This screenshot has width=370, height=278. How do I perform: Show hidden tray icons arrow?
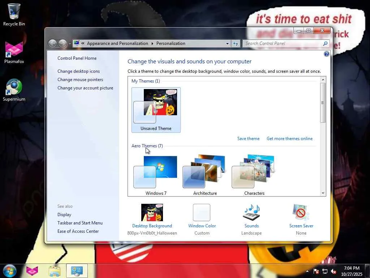tap(307, 271)
